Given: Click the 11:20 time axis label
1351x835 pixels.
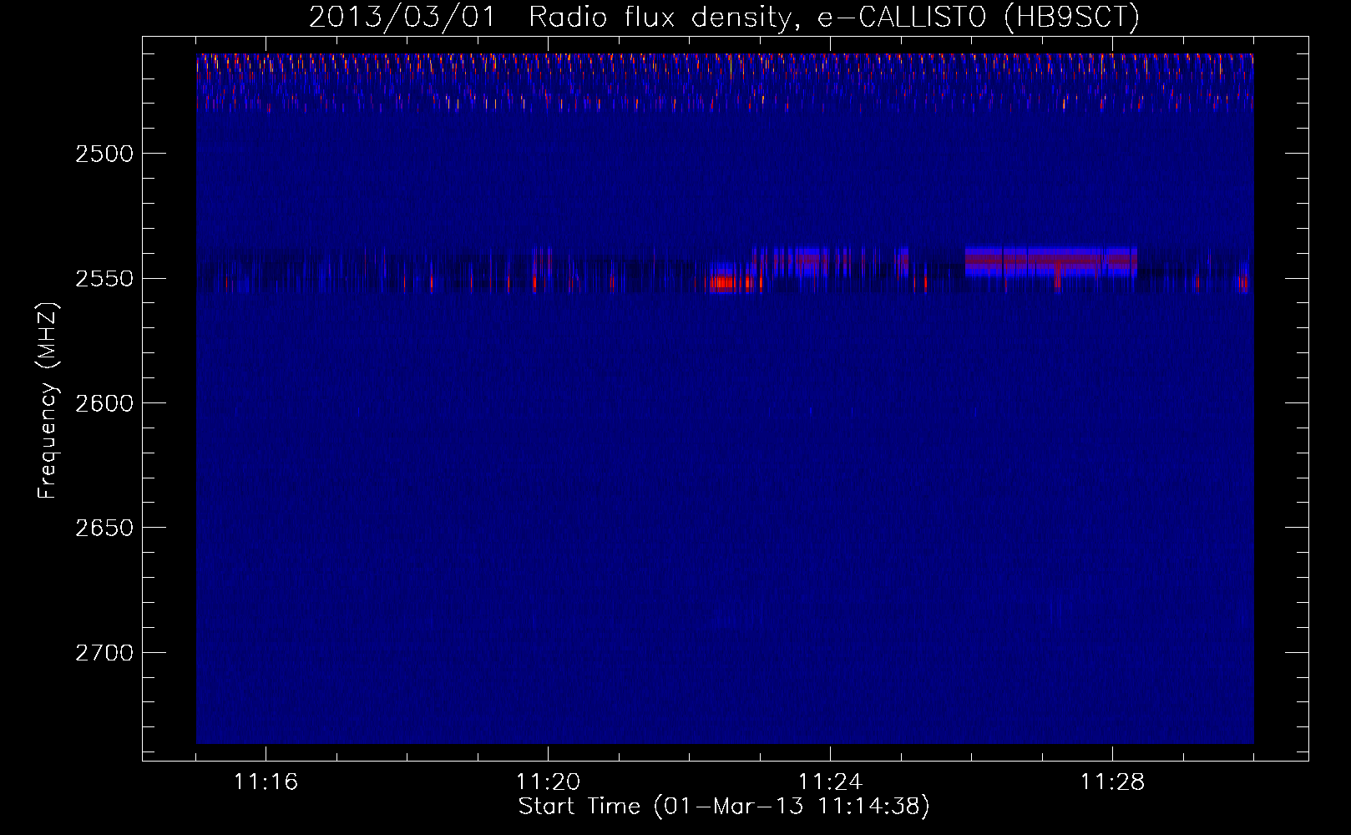Looking at the screenshot, I should 548,782.
